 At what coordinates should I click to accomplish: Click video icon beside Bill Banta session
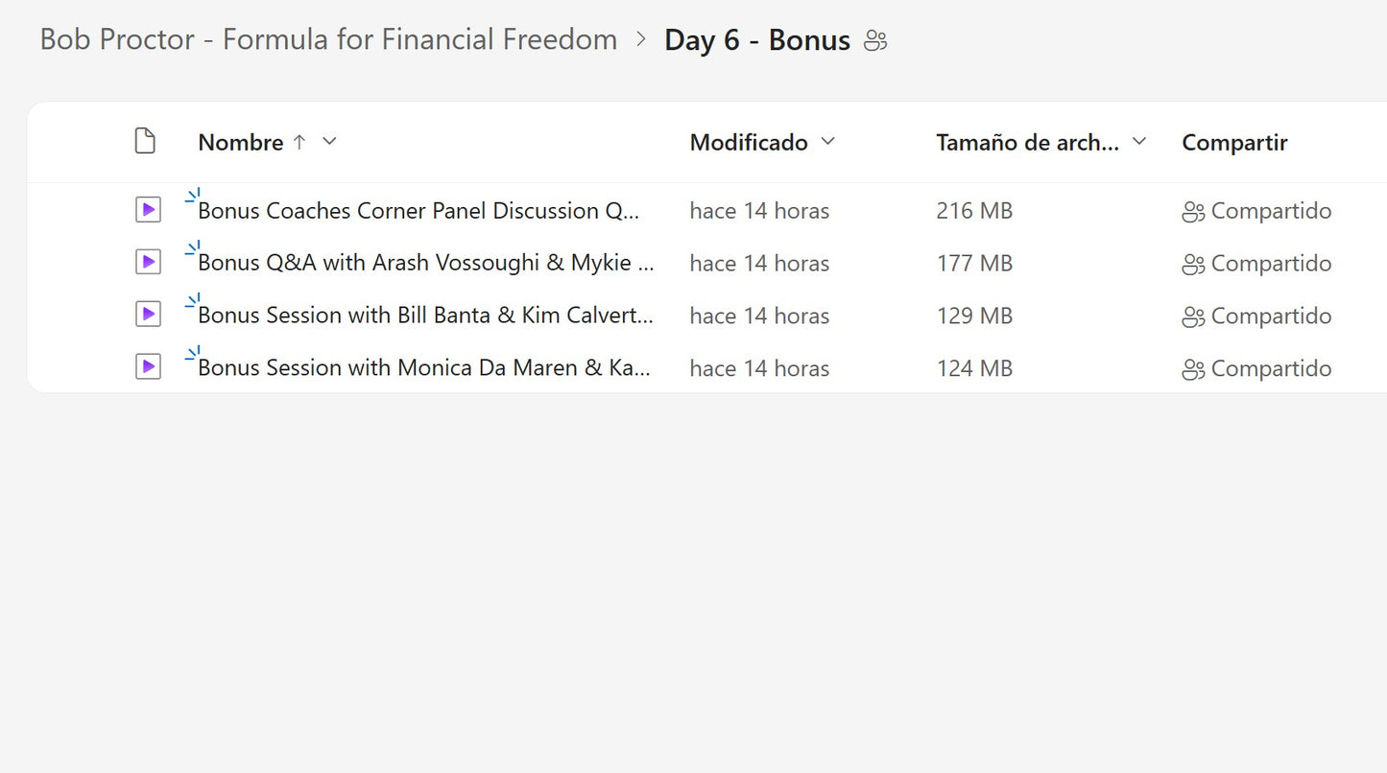tap(148, 315)
